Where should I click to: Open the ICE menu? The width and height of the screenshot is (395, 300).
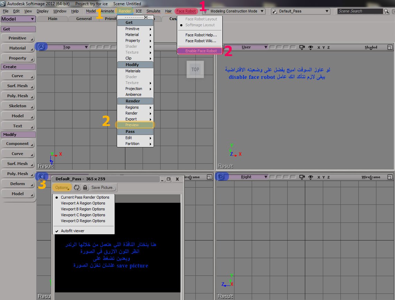(x=138, y=11)
